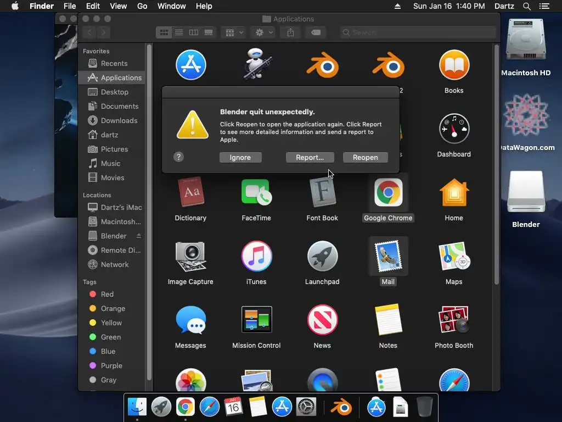Select the Purple tag

[x=111, y=365]
